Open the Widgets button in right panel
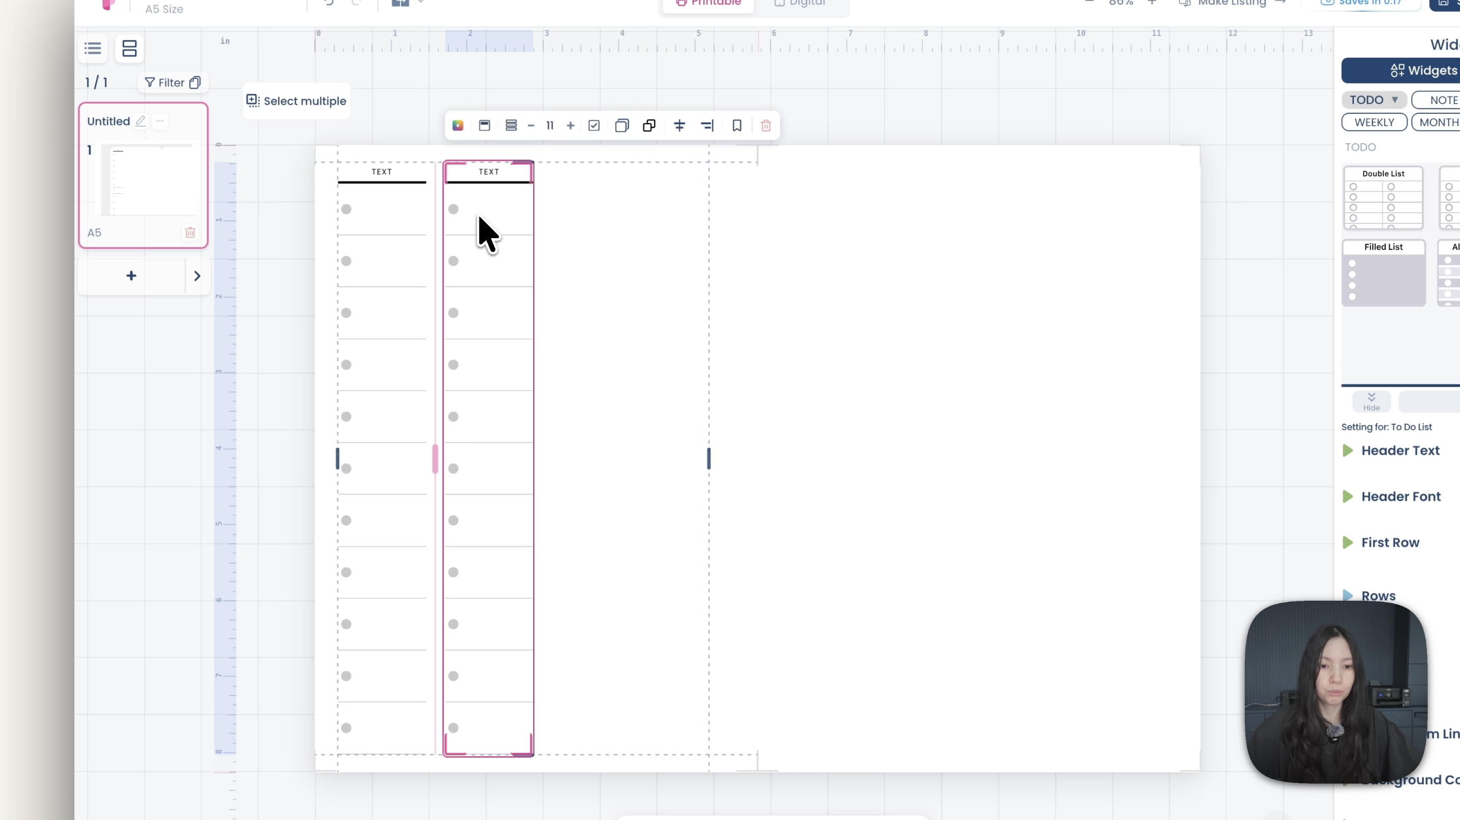 click(1400, 70)
